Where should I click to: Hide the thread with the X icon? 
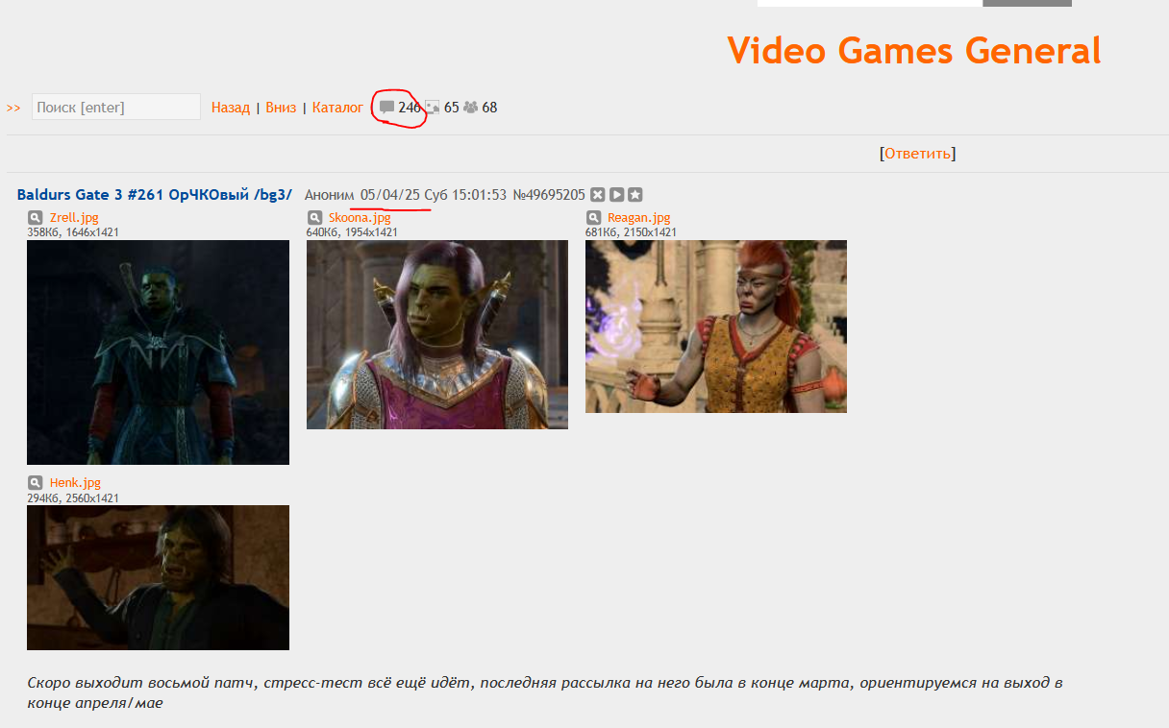[598, 195]
